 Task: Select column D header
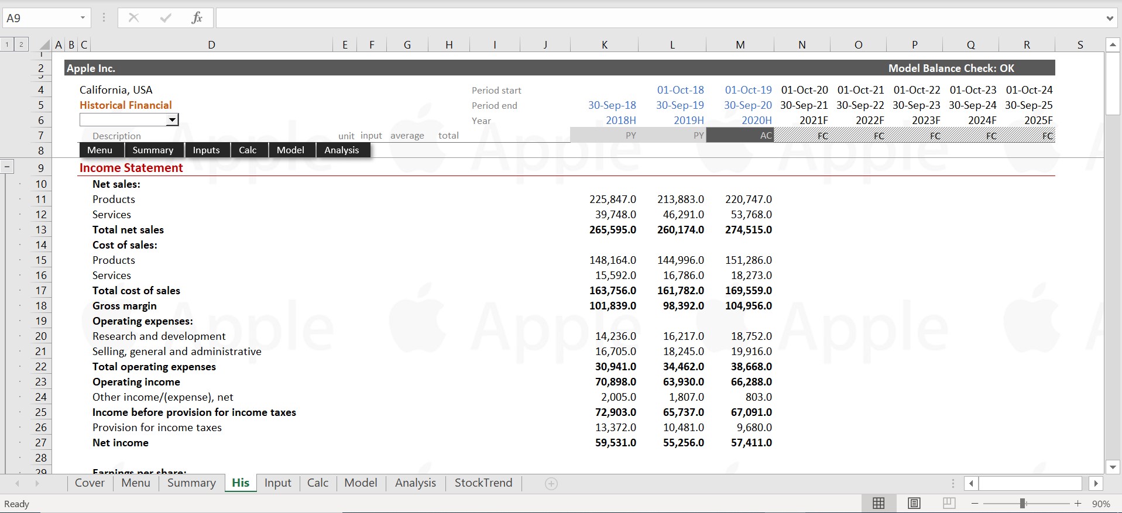pyautogui.click(x=211, y=45)
